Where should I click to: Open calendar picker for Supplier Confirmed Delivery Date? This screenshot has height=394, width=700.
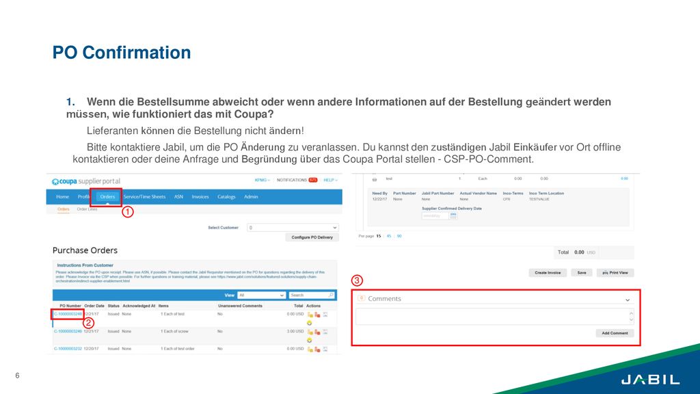453,215
